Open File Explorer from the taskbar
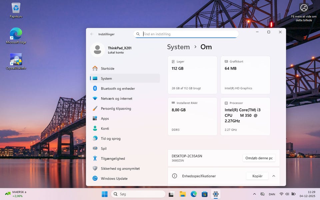The height and width of the screenshot is (200, 320). coord(183,194)
